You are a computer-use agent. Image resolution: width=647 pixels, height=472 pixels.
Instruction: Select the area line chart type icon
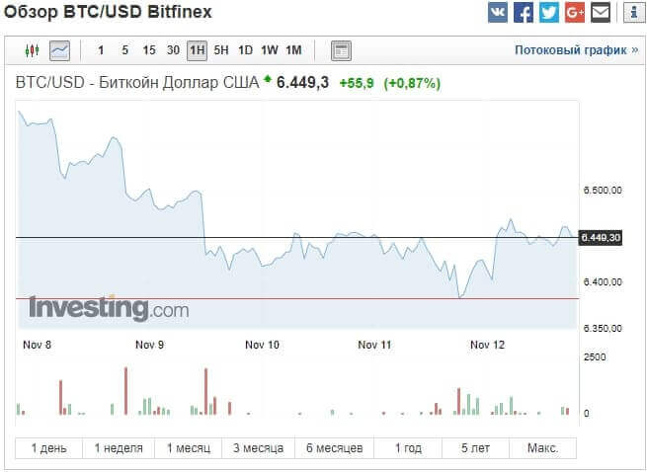tap(59, 49)
